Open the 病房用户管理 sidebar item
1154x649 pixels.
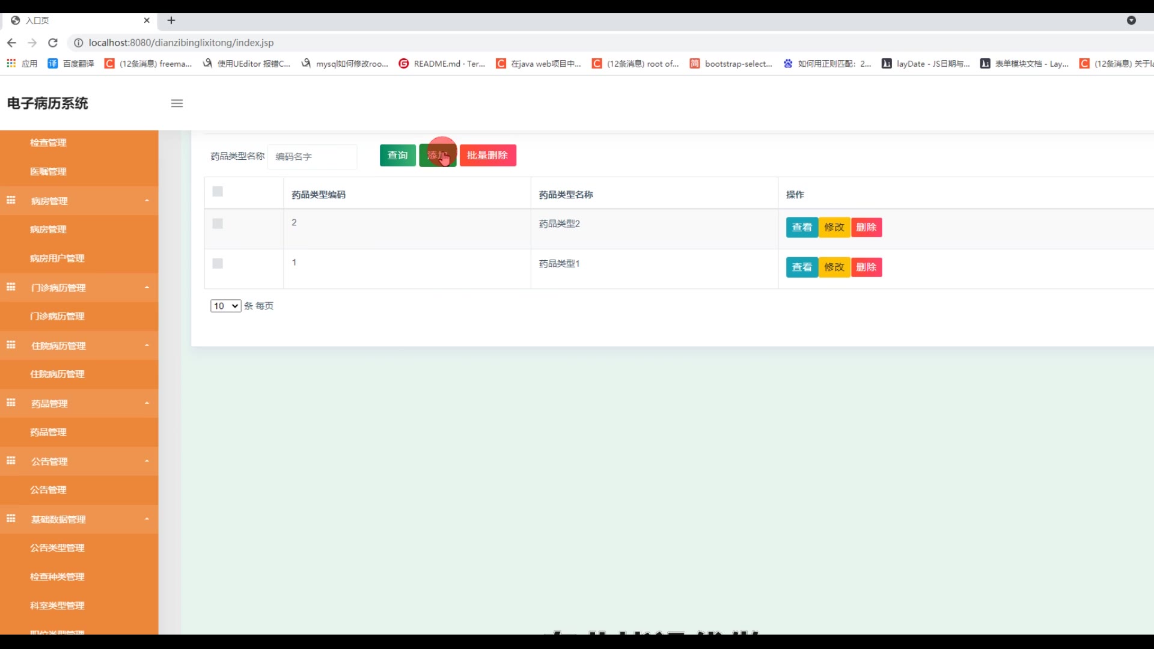[x=57, y=258]
